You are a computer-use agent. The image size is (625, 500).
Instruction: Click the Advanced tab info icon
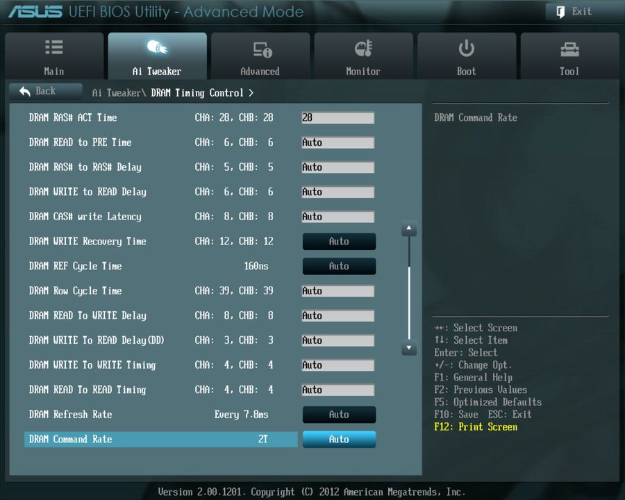262,50
